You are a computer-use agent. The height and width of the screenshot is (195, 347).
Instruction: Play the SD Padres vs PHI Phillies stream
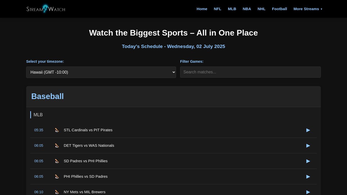pyautogui.click(x=308, y=161)
